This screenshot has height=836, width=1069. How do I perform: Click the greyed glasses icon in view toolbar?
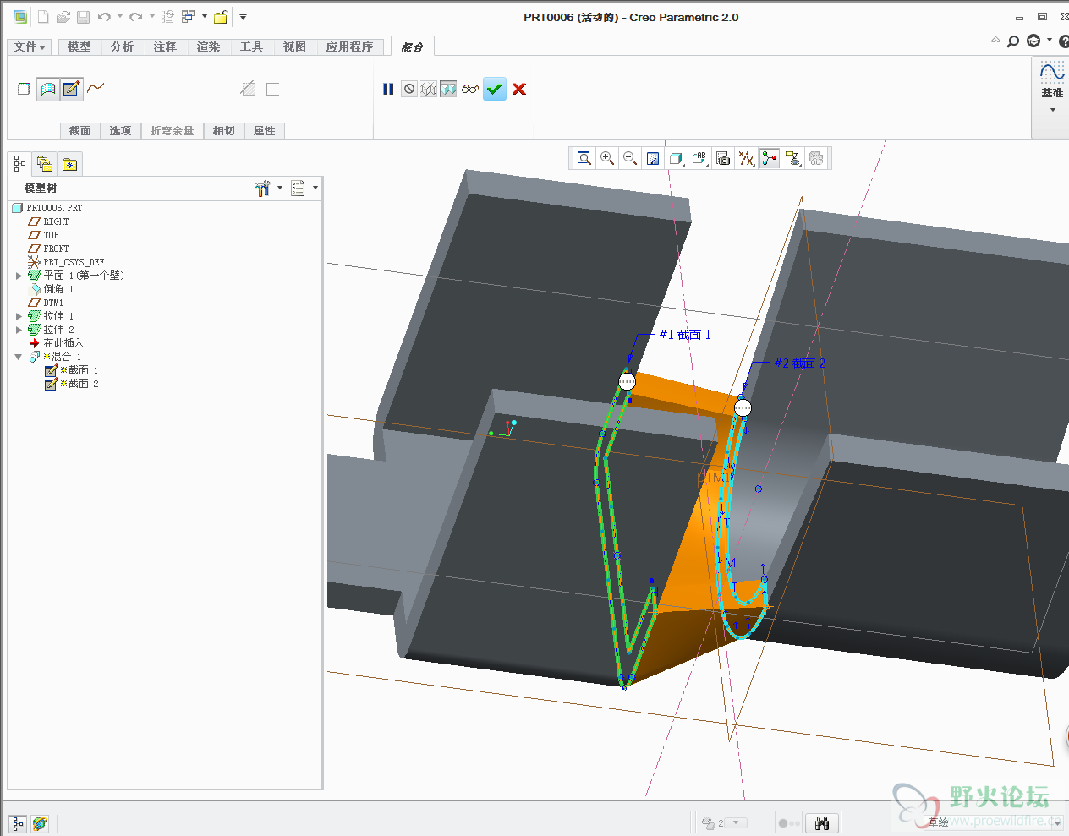tap(816, 158)
